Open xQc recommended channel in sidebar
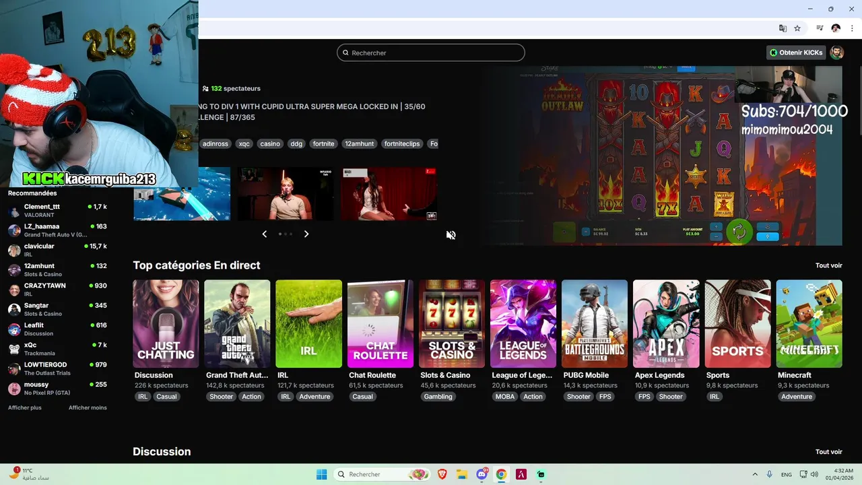Viewport: 862px width, 485px height. [x=57, y=348]
